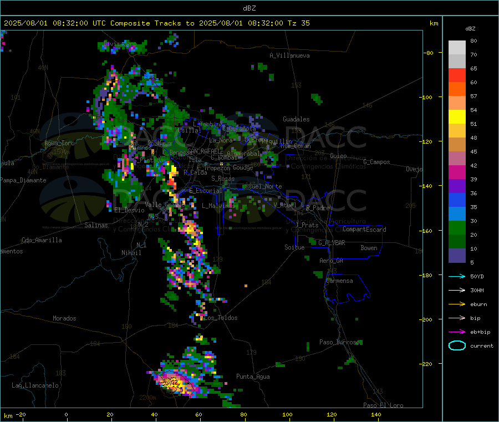Click the CompantEscard map label
This screenshot has width=499, height=422.
(364, 230)
